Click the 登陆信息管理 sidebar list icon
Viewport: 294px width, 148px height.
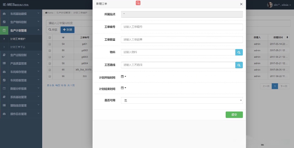pyautogui.click(x=4, y=105)
